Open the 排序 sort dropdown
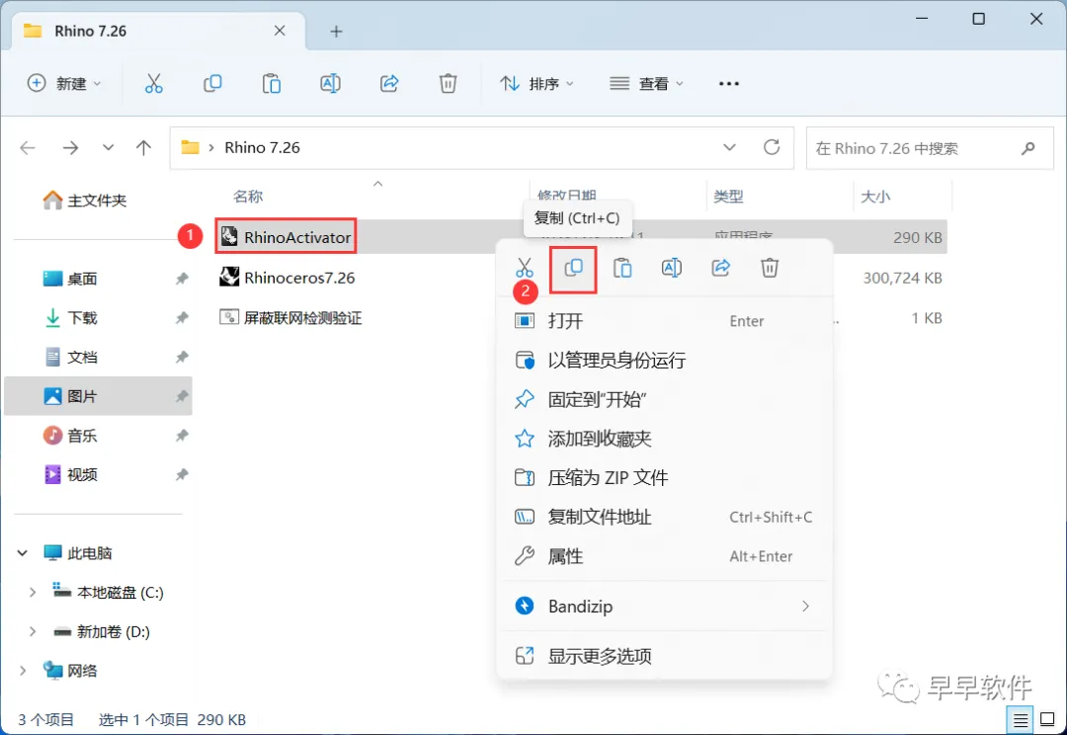Screen dimensions: 1067x735 pyautogui.click(x=537, y=84)
